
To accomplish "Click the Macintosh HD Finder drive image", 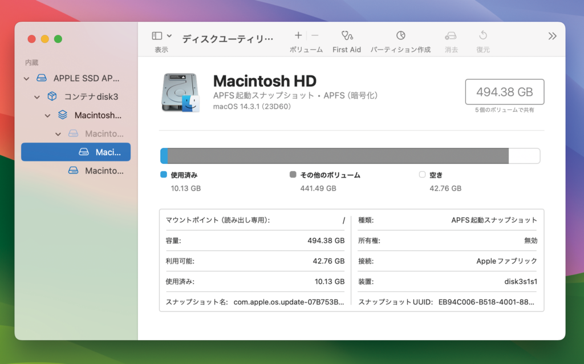I will [x=181, y=93].
